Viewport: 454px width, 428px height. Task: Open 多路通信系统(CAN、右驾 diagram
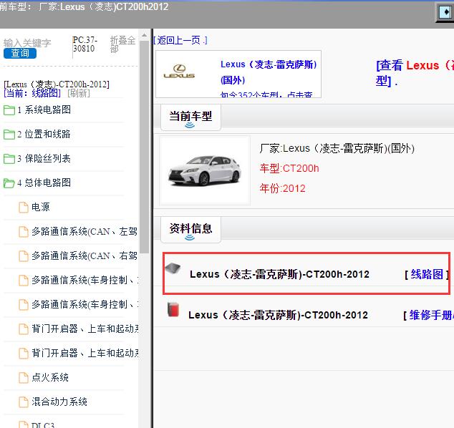click(x=84, y=256)
